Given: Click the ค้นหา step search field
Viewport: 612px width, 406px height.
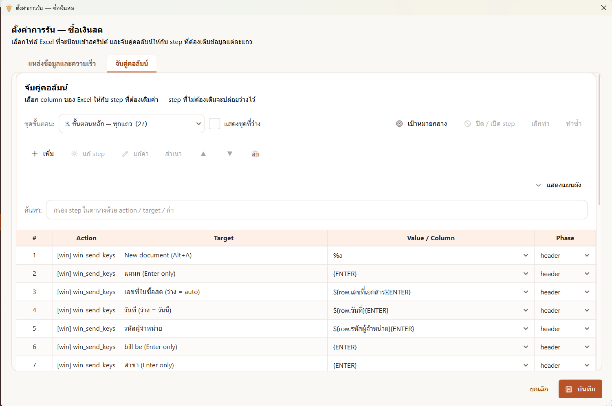Looking at the screenshot, I should tap(317, 210).
